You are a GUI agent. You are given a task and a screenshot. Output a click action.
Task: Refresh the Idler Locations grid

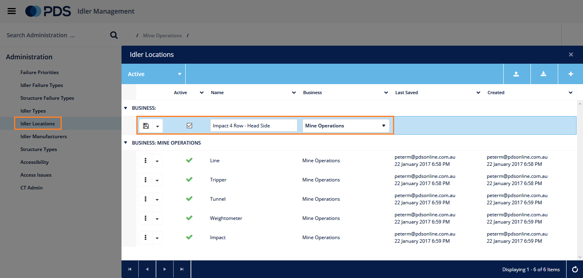(x=575, y=269)
